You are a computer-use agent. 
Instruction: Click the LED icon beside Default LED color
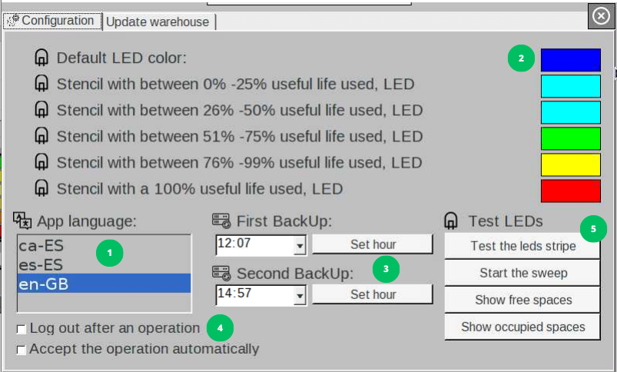[x=42, y=58]
